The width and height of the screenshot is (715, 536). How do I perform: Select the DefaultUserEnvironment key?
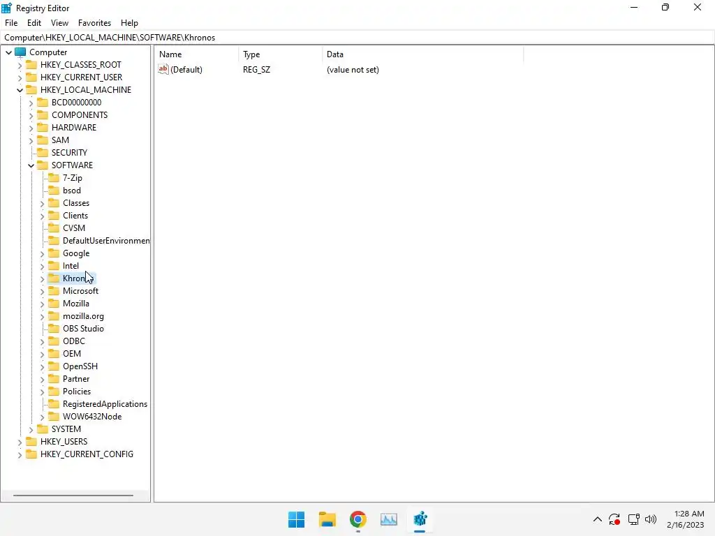click(x=106, y=240)
